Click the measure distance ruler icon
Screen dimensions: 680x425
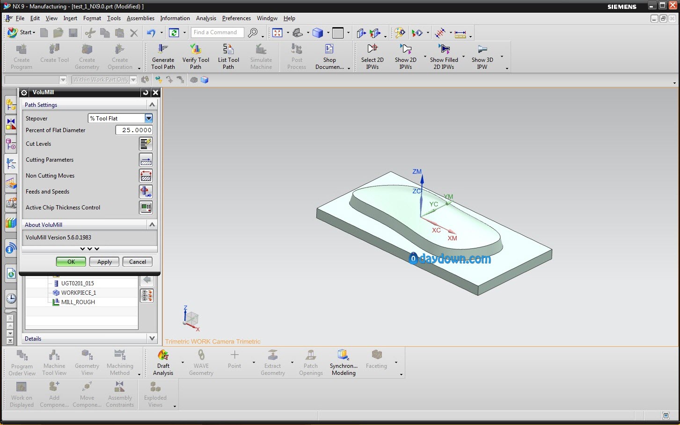(461, 34)
